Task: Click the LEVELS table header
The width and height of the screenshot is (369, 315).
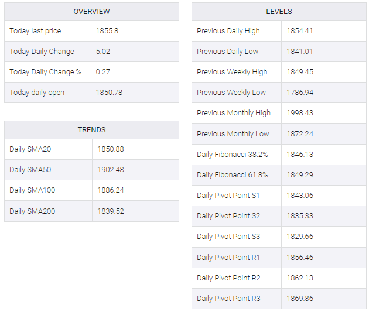Action: point(279,12)
